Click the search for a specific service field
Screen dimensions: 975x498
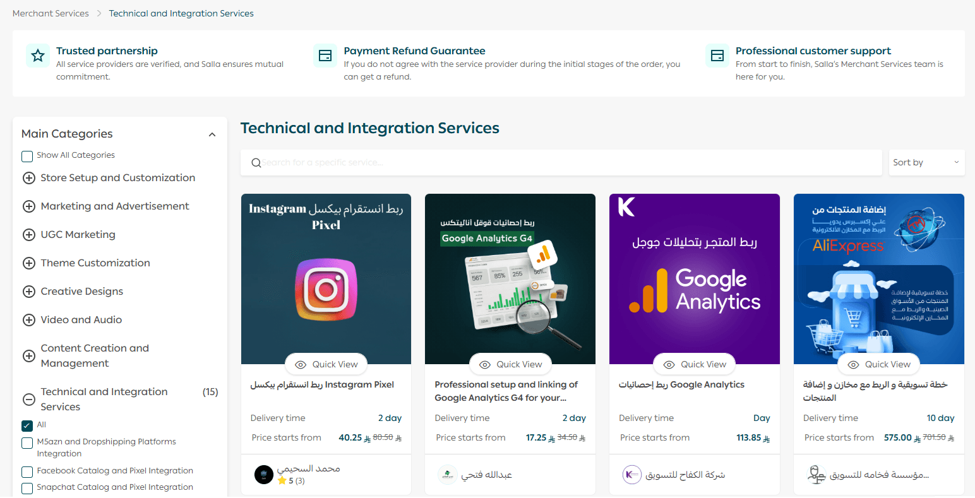568,163
